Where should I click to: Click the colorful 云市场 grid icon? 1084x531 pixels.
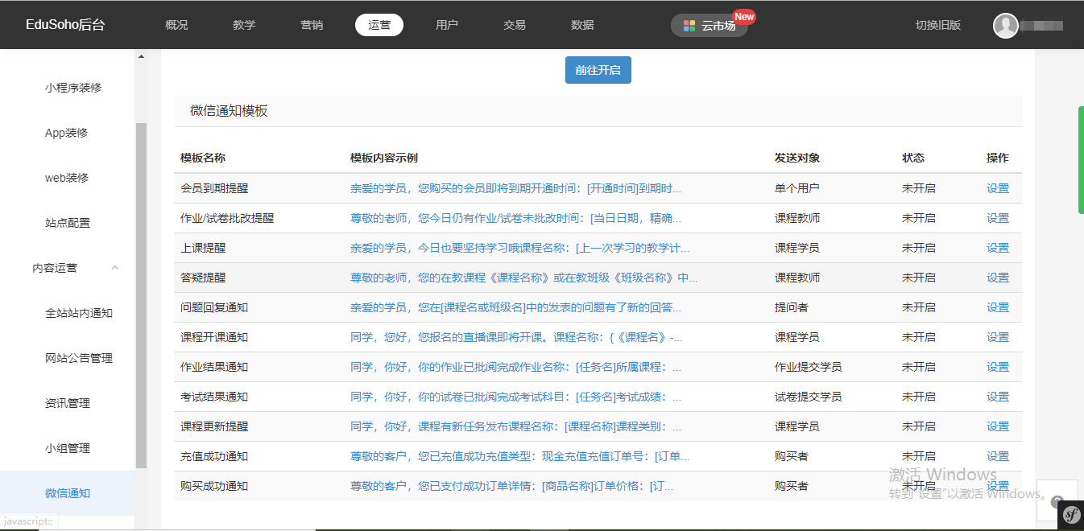point(689,26)
